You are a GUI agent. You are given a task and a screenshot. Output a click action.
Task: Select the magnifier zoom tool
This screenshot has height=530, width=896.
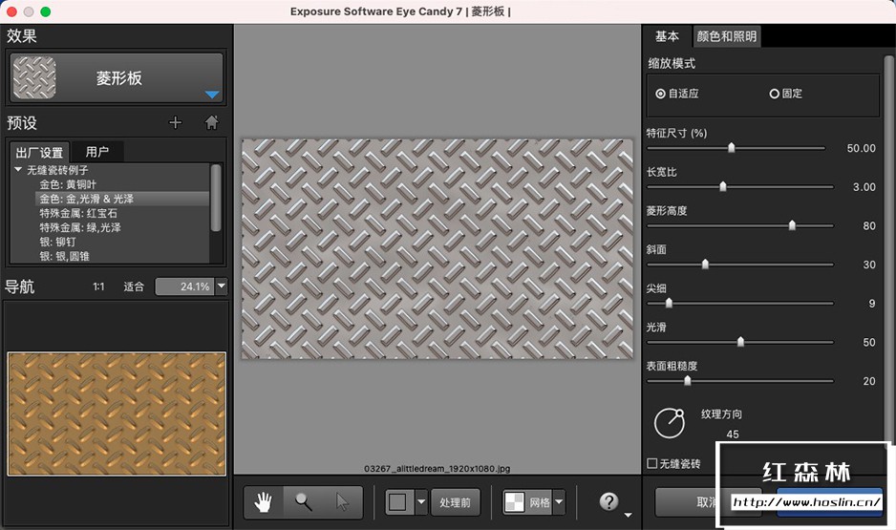coord(304,502)
